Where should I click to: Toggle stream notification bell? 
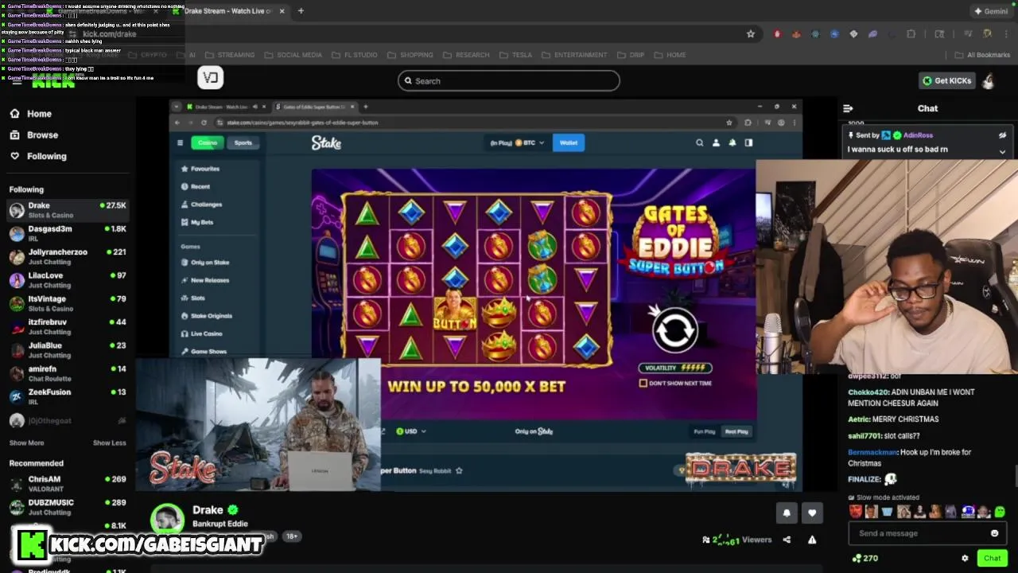pyautogui.click(x=787, y=513)
